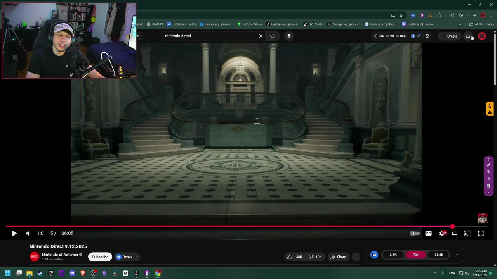Click the code brackets extension icon
This screenshot has width=497, height=279.
(x=452, y=15)
